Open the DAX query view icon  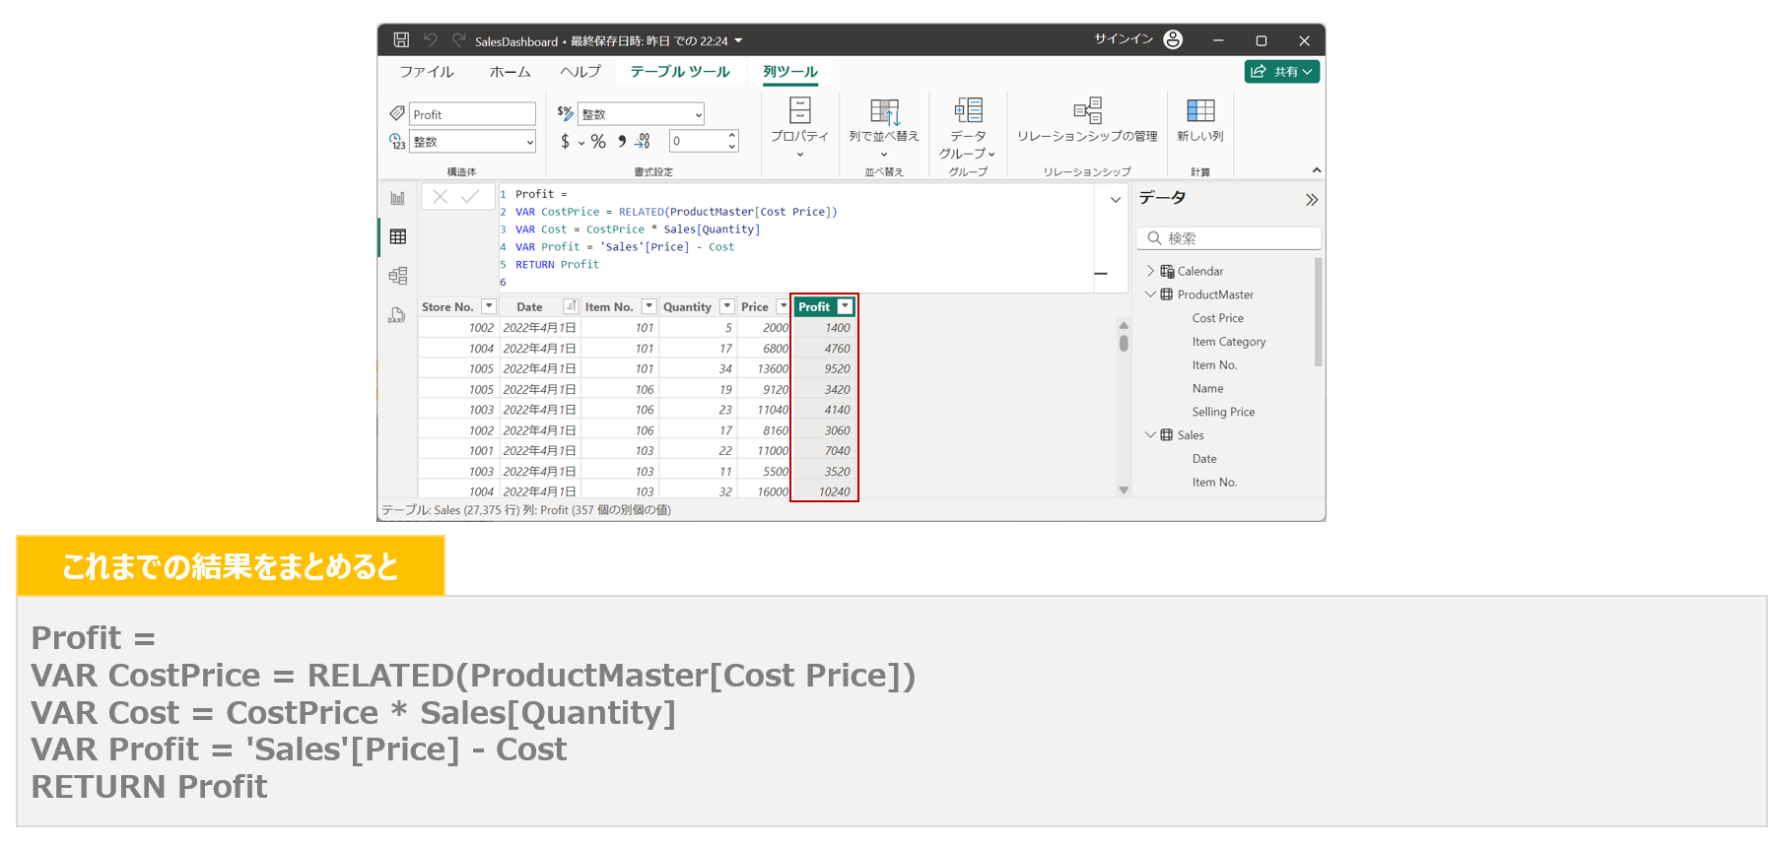(397, 315)
